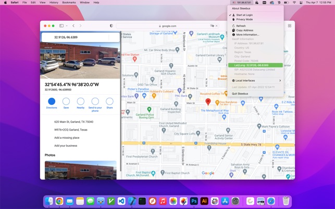
Task: Open Google Chrome from the dock
Action: 59,201
